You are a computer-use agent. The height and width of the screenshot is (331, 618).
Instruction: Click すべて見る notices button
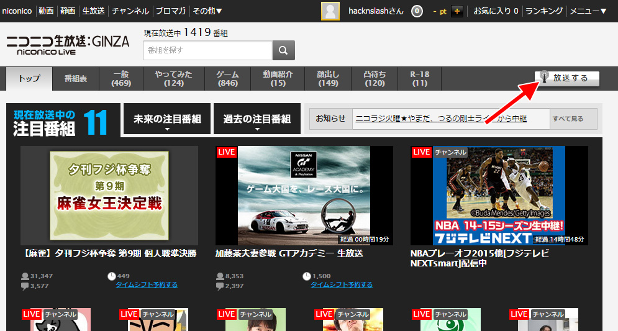[x=568, y=119]
